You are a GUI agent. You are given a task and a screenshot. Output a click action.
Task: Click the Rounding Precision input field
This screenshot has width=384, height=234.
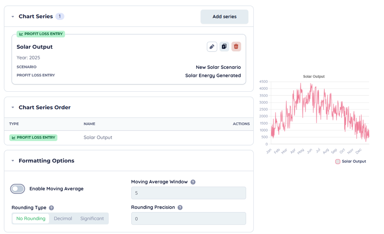(x=188, y=219)
